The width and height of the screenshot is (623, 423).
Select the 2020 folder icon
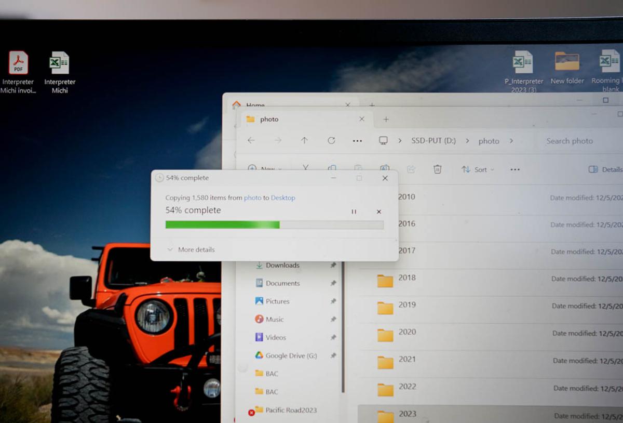click(x=385, y=335)
